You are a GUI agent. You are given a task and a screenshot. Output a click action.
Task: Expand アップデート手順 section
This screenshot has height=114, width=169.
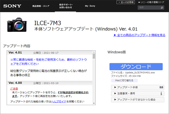pos(138,87)
